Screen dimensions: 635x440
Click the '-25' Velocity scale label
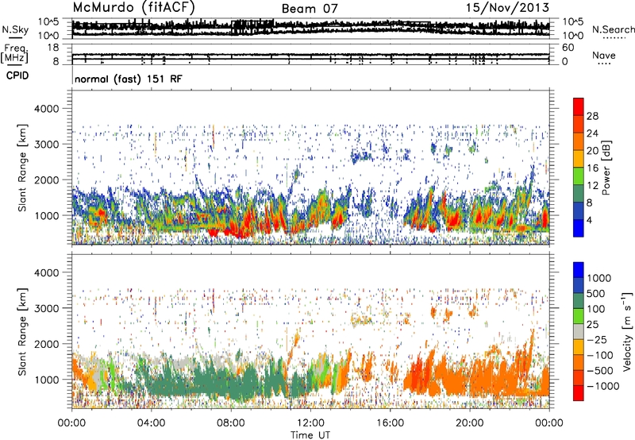[x=597, y=339]
